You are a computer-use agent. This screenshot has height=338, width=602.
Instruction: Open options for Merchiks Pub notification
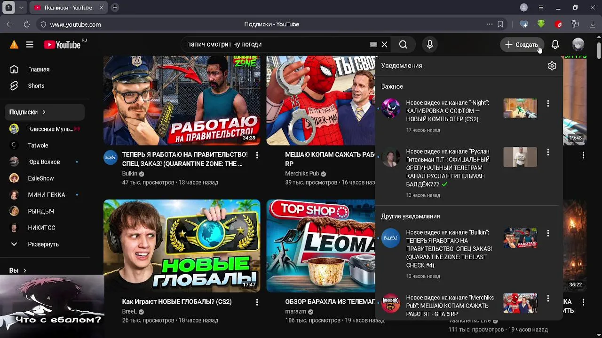point(548,298)
